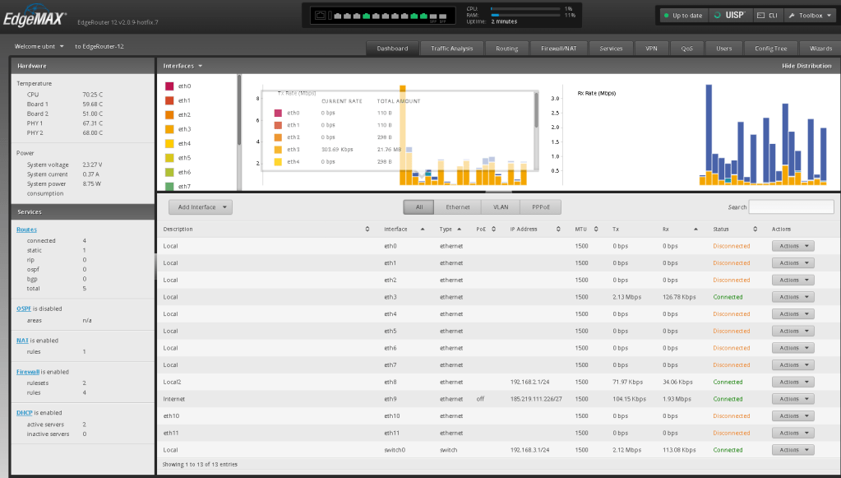Image resolution: width=841 pixels, height=478 pixels.
Task: Open the Welcome ubnt user menu
Action: tap(39, 47)
